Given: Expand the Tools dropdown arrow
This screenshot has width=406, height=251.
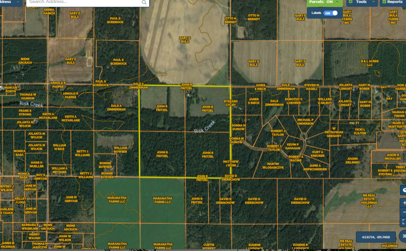Looking at the screenshot, I should tap(373, 2).
